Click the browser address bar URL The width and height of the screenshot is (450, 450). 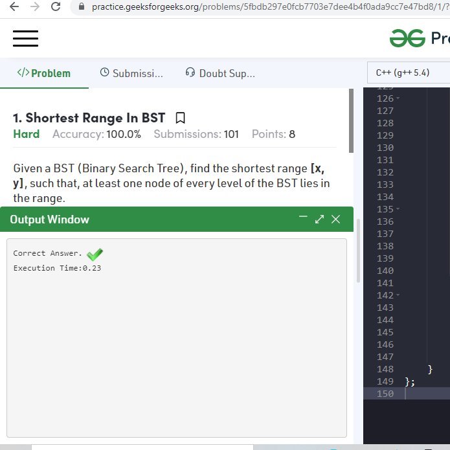point(270,7)
